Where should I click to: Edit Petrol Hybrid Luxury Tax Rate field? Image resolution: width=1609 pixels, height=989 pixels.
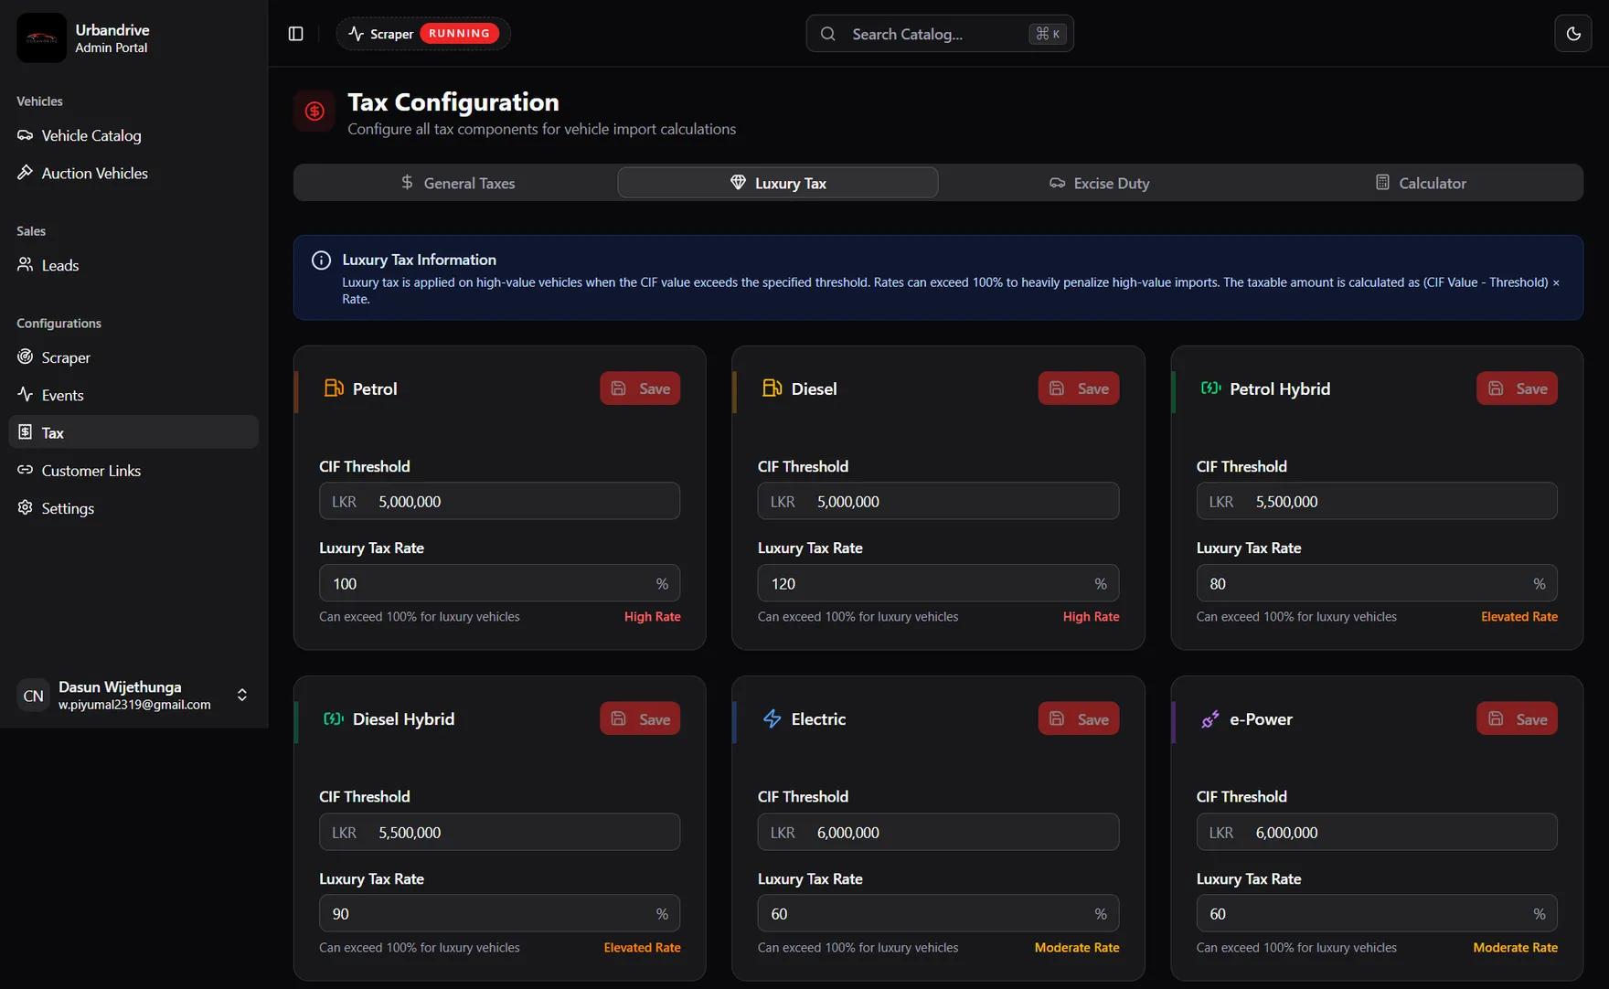[1377, 583]
